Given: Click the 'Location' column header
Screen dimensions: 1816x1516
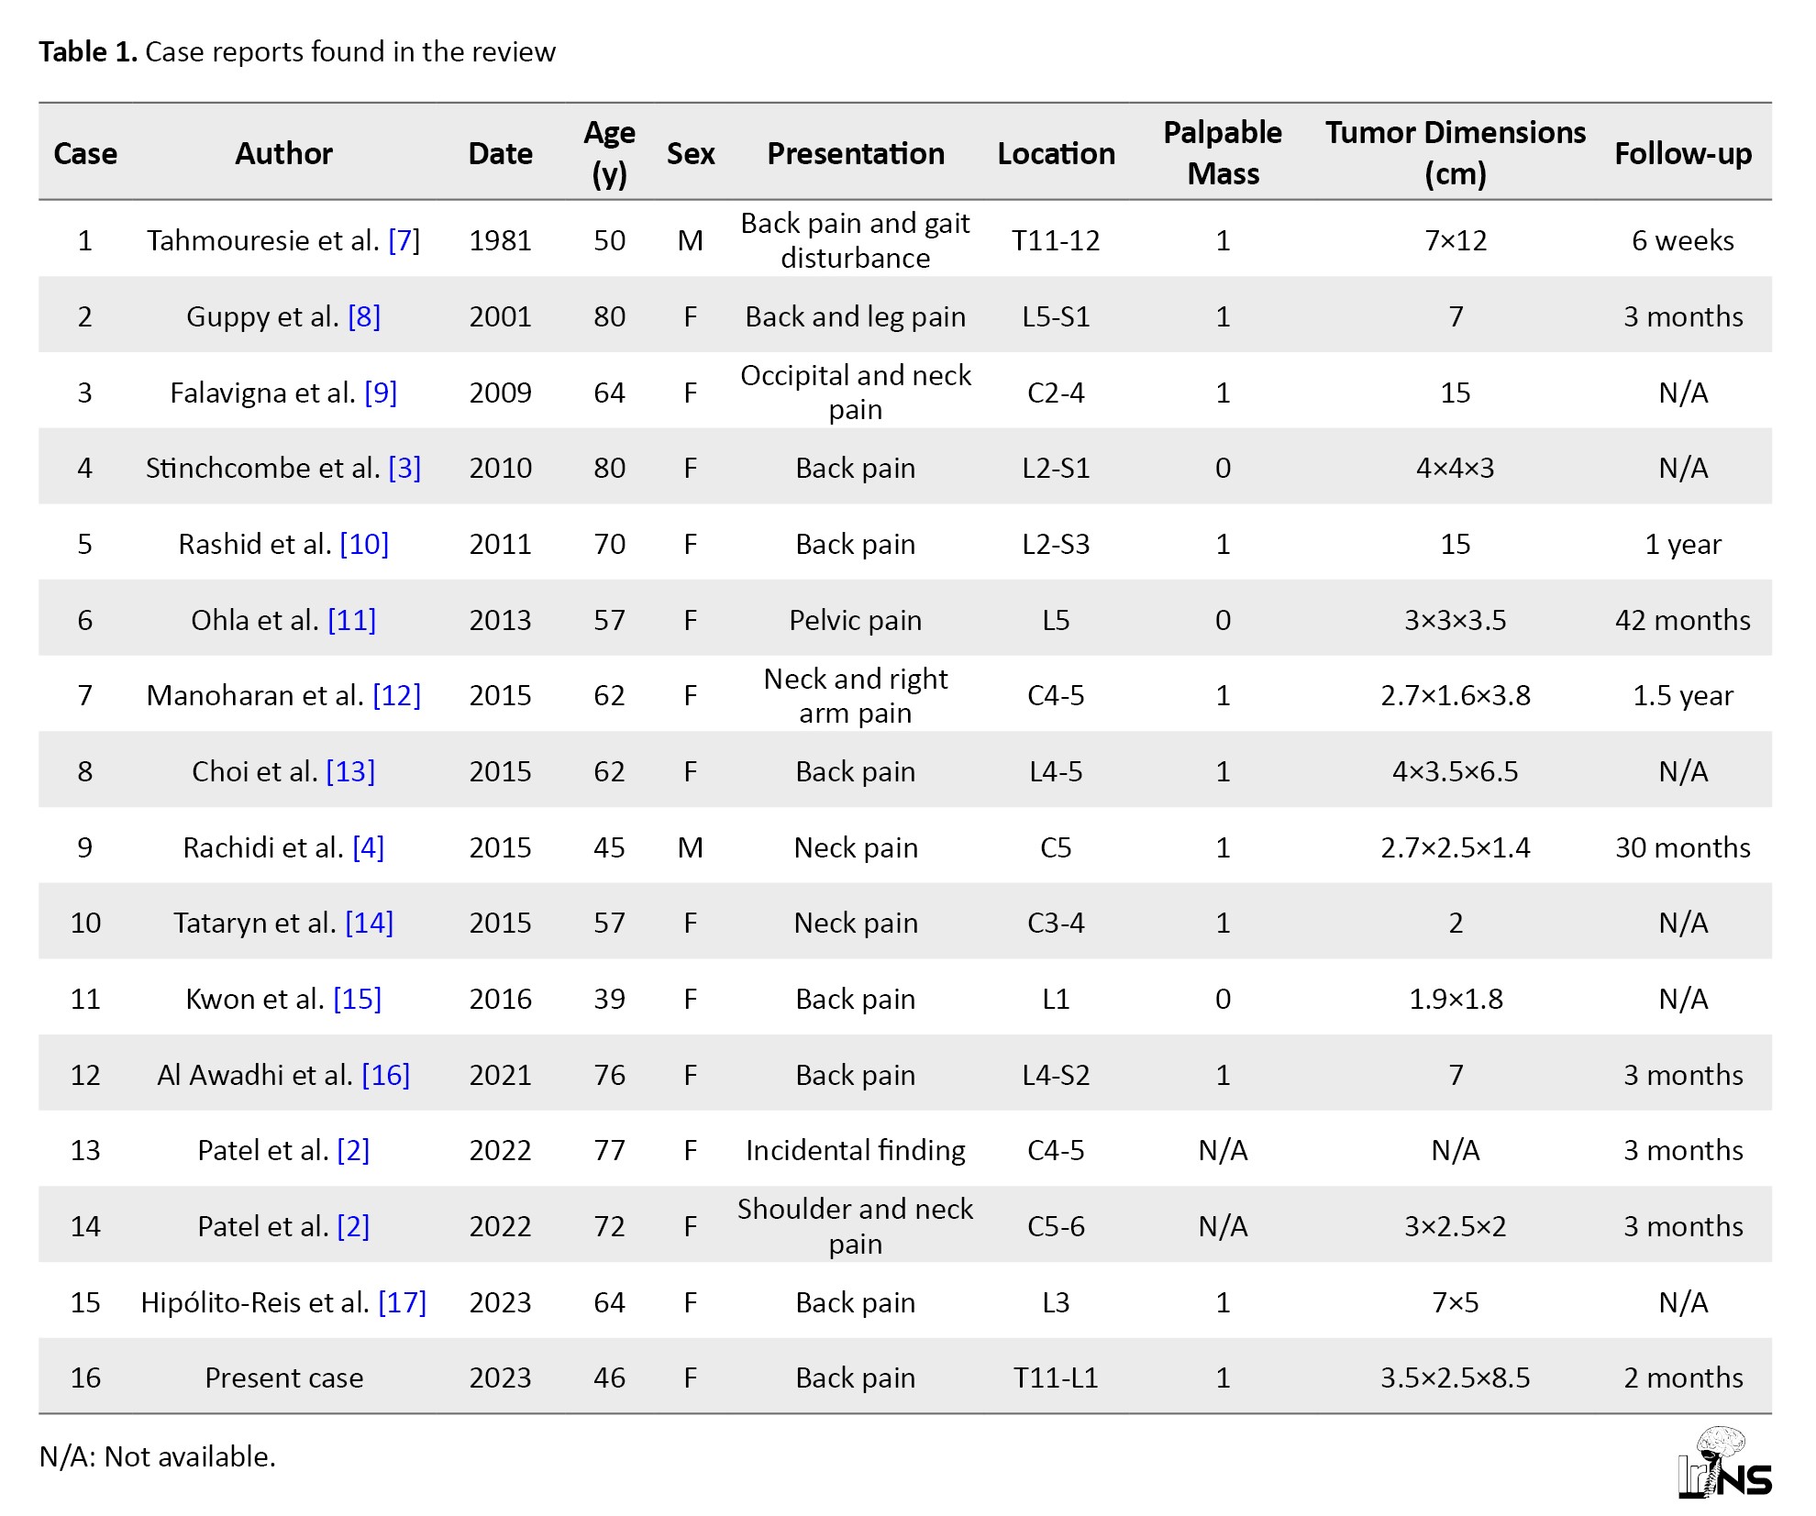Looking at the screenshot, I should (x=1056, y=153).
